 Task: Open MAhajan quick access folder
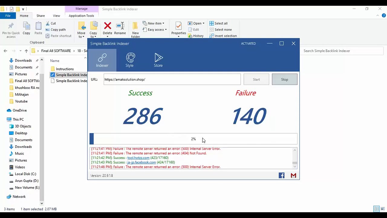click(x=22, y=94)
